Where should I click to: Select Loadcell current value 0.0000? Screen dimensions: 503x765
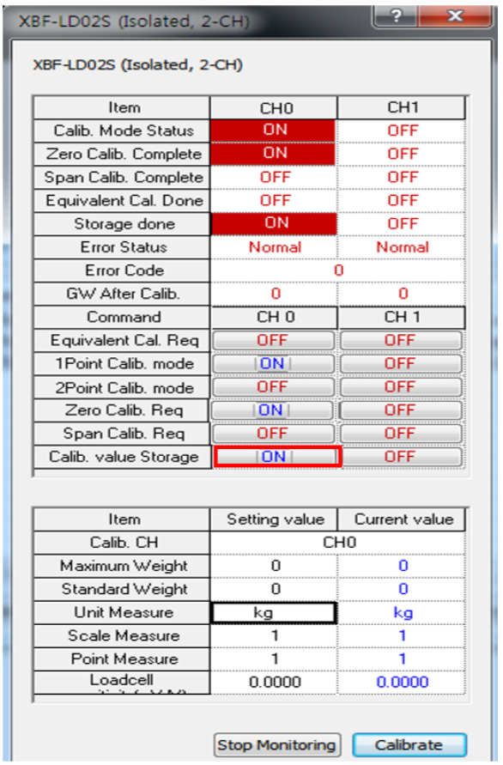[402, 682]
